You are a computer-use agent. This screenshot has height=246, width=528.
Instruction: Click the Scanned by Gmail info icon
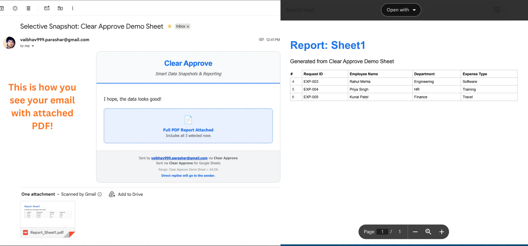point(100,194)
